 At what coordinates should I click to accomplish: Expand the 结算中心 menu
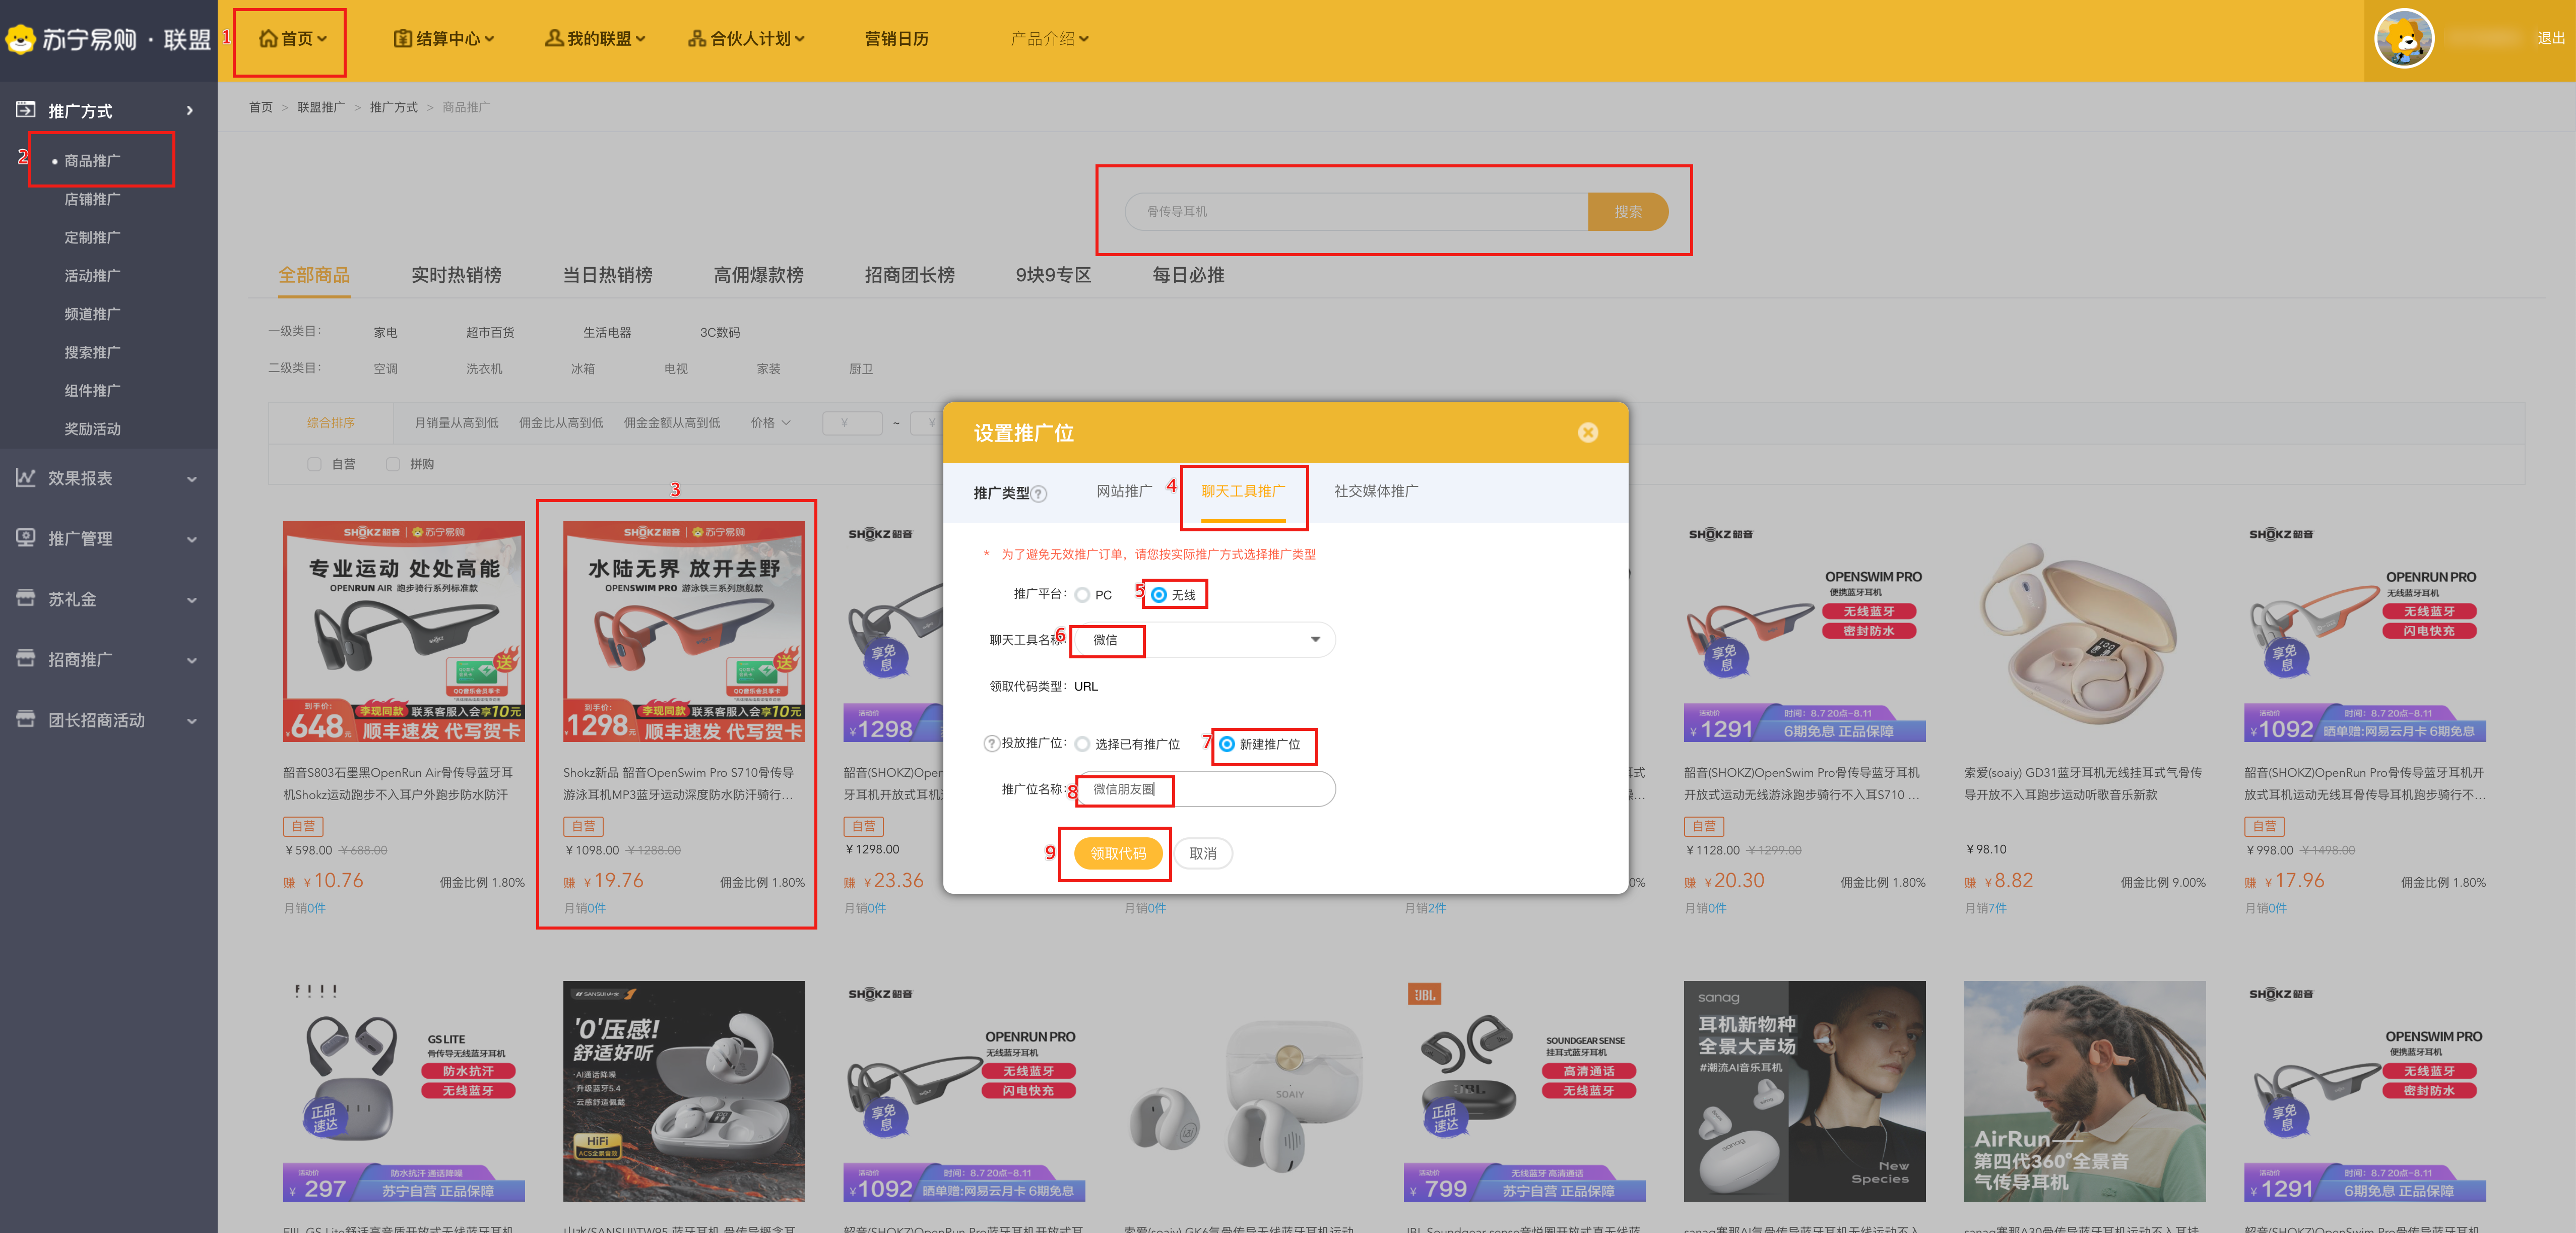(489, 39)
